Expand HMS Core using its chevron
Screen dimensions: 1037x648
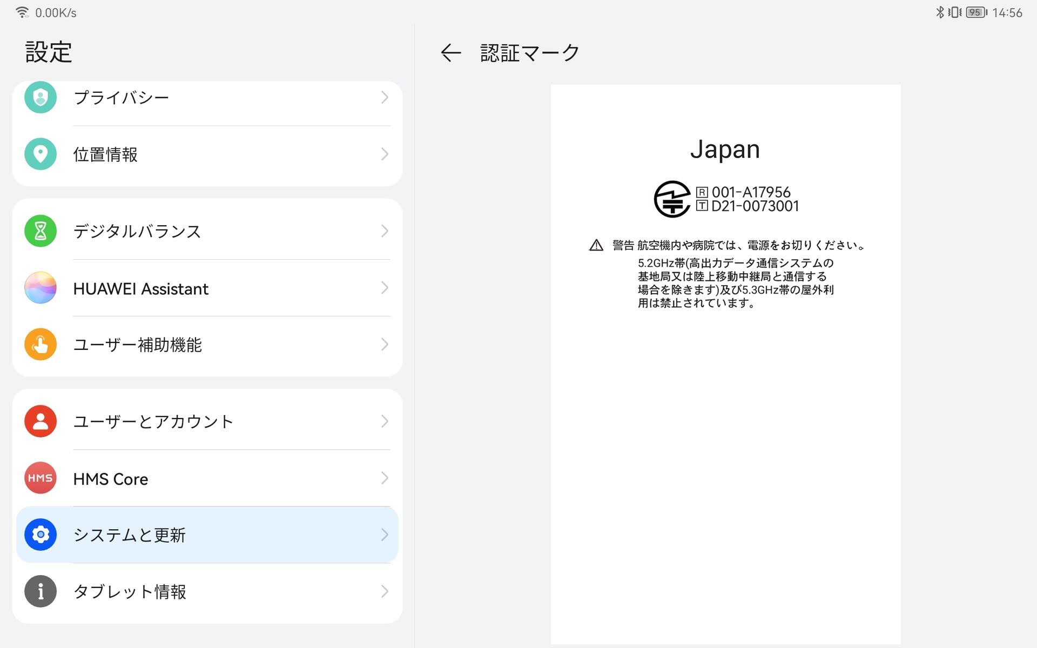(x=385, y=478)
